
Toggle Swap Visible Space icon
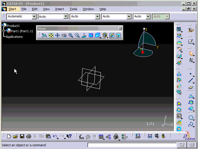(x=118, y=35)
